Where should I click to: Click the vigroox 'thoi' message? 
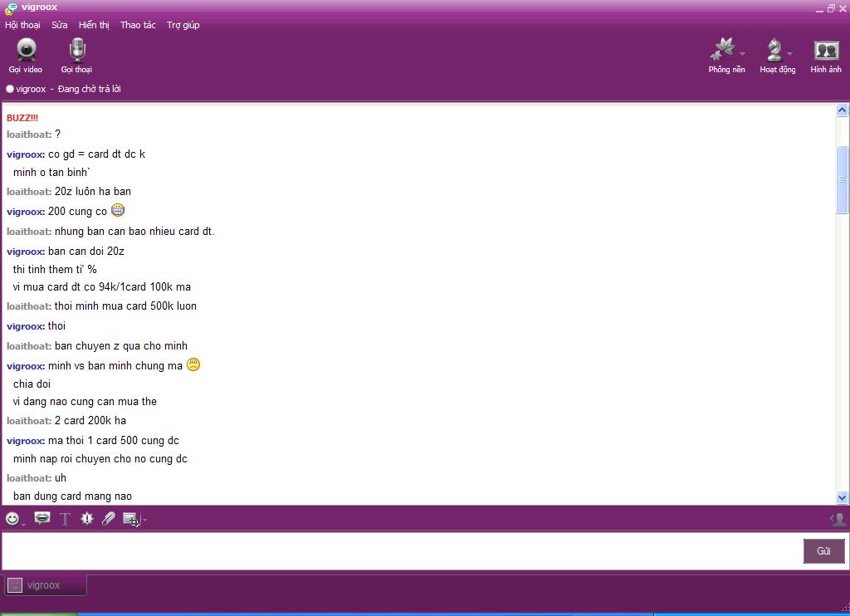[56, 326]
